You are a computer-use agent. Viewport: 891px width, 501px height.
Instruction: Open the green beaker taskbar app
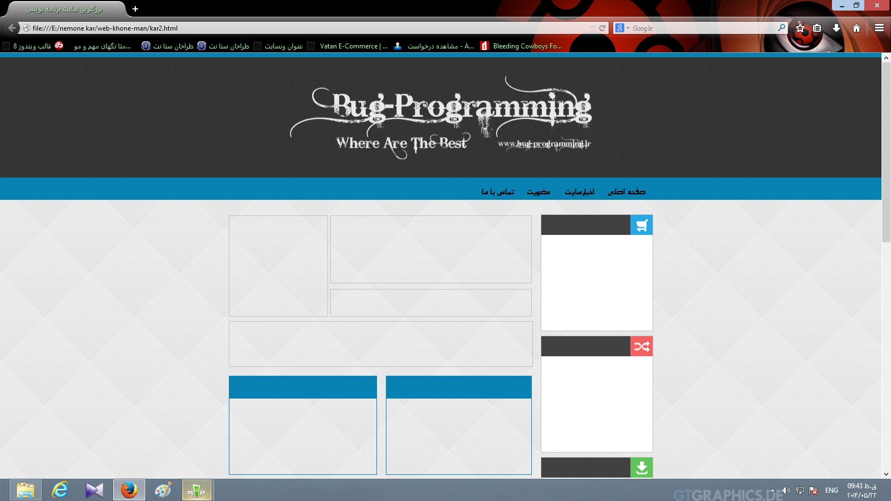pyautogui.click(x=197, y=490)
